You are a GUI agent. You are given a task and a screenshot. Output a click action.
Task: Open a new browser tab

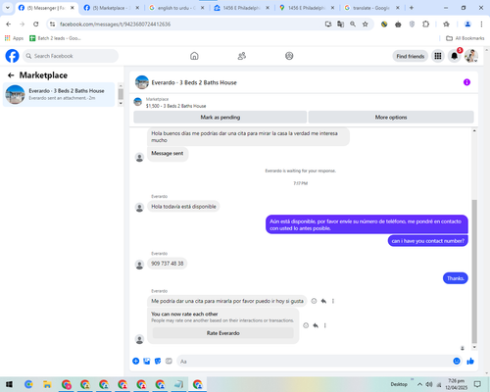[412, 8]
